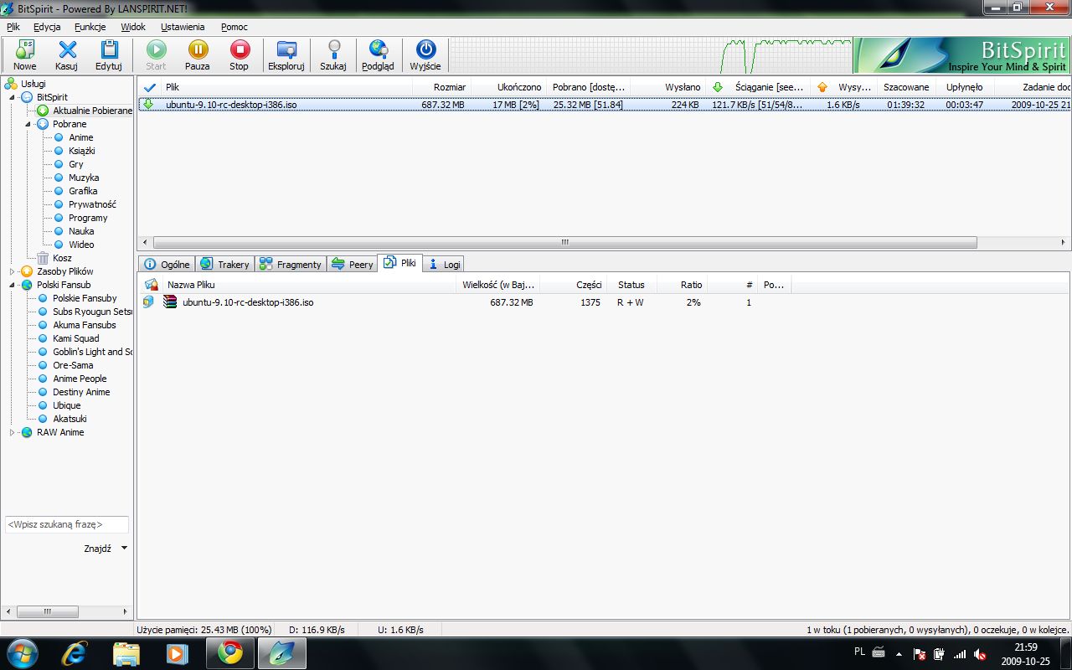
Task: Click the green Start icon
Action: [156, 49]
